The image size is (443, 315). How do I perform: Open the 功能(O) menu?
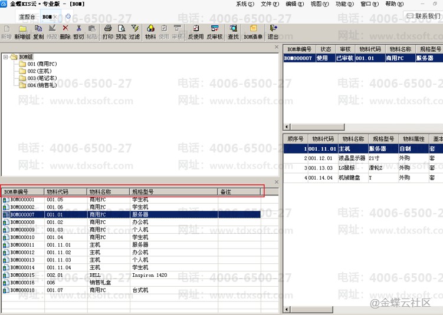pyautogui.click(x=344, y=4)
